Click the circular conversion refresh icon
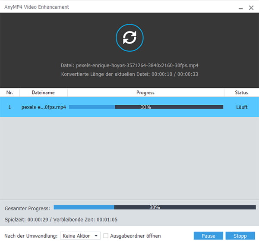 (x=129, y=38)
